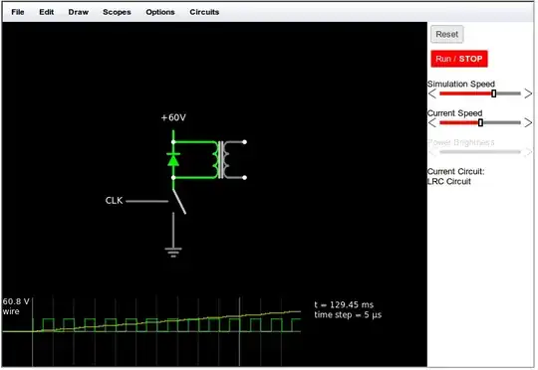Open the Draw menu
The image size is (538, 370).
(x=79, y=12)
